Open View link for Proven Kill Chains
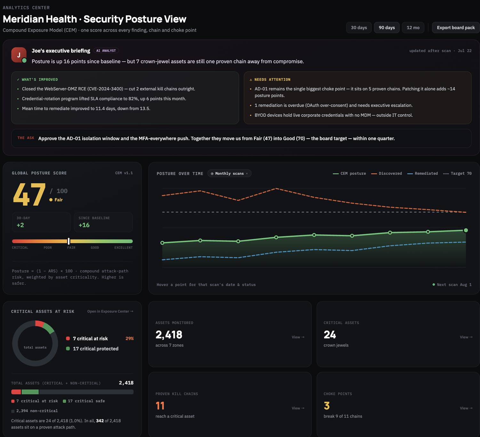The width and height of the screenshot is (480, 437). [298, 408]
